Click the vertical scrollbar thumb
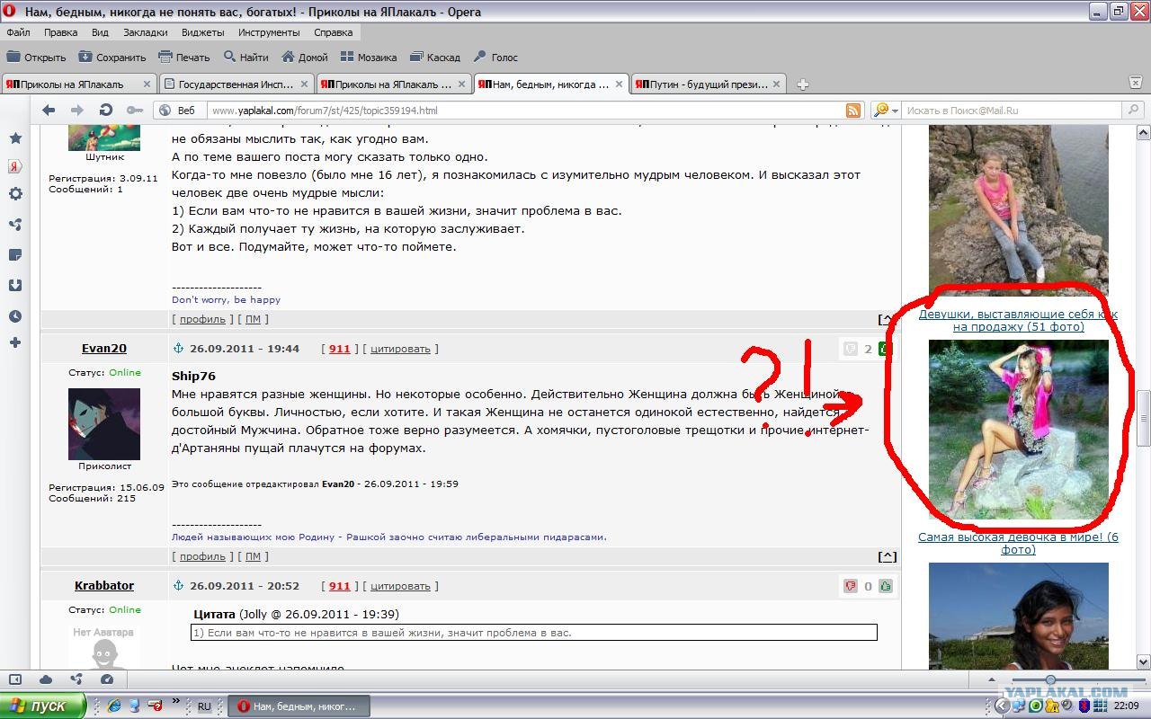 (1143, 418)
